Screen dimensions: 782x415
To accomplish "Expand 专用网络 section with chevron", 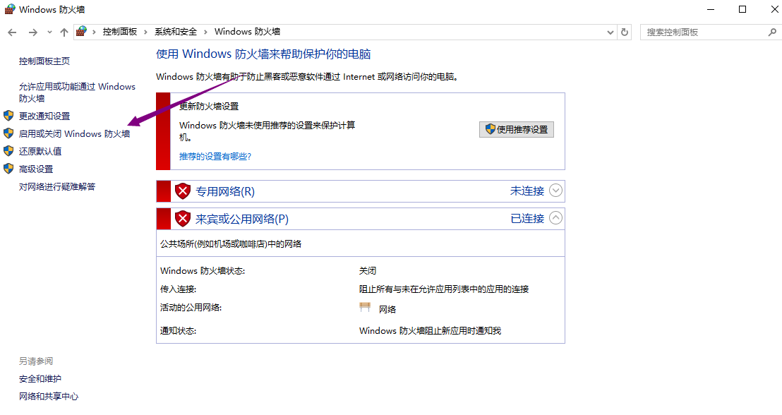I will 555,191.
